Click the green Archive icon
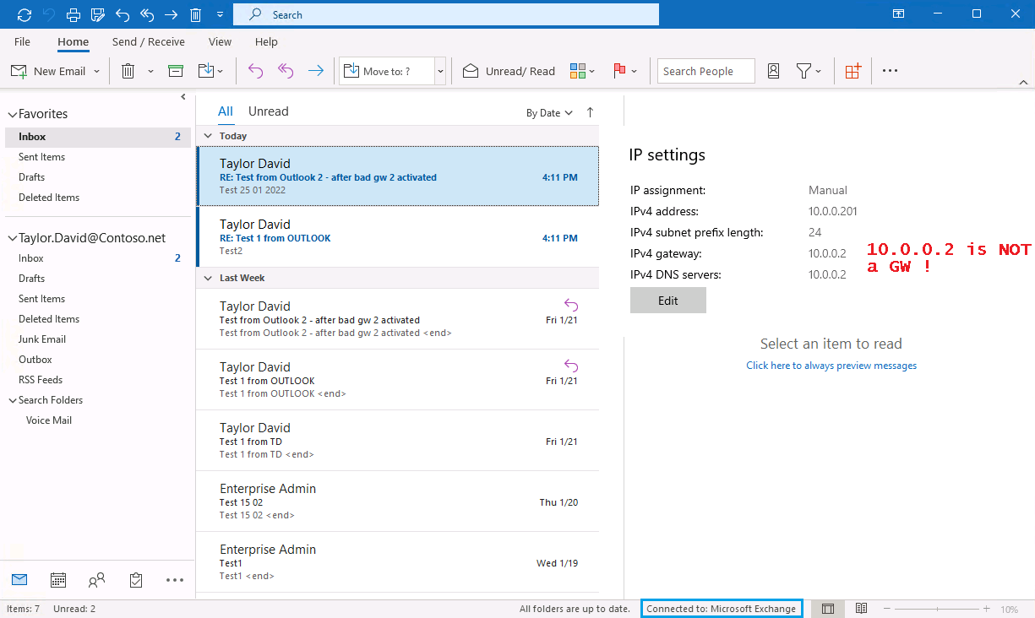This screenshot has width=1035, height=618. (x=176, y=71)
